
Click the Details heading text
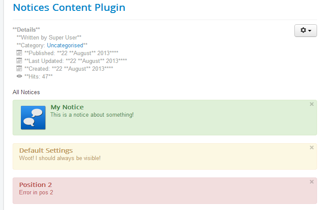(x=26, y=30)
